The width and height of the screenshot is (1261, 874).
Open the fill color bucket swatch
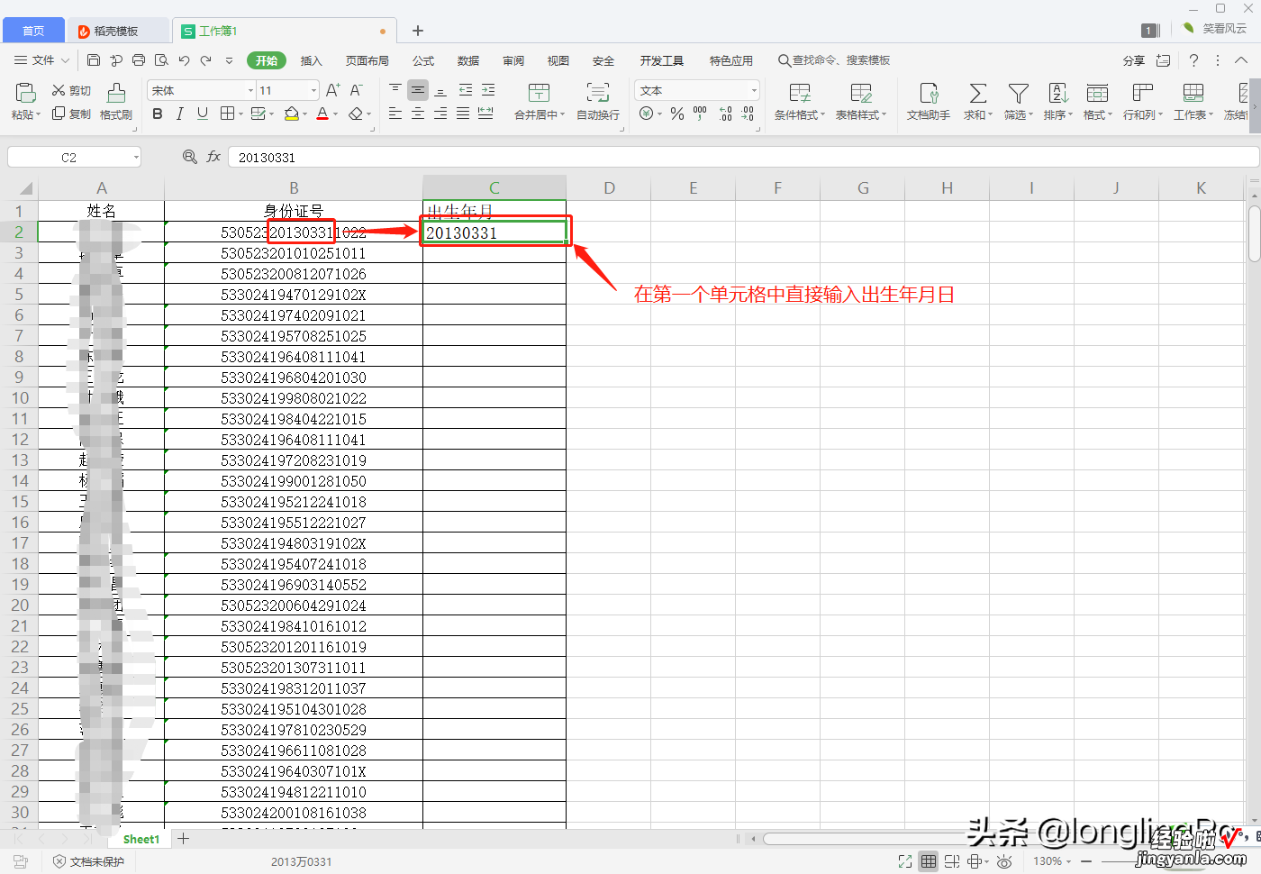(291, 114)
